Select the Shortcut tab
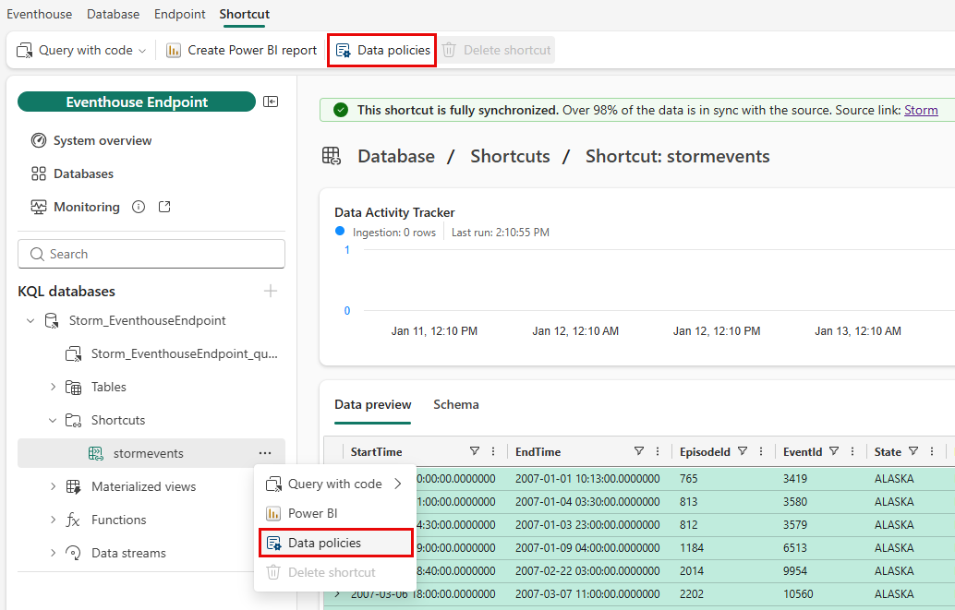This screenshot has height=610, width=955. point(244,14)
